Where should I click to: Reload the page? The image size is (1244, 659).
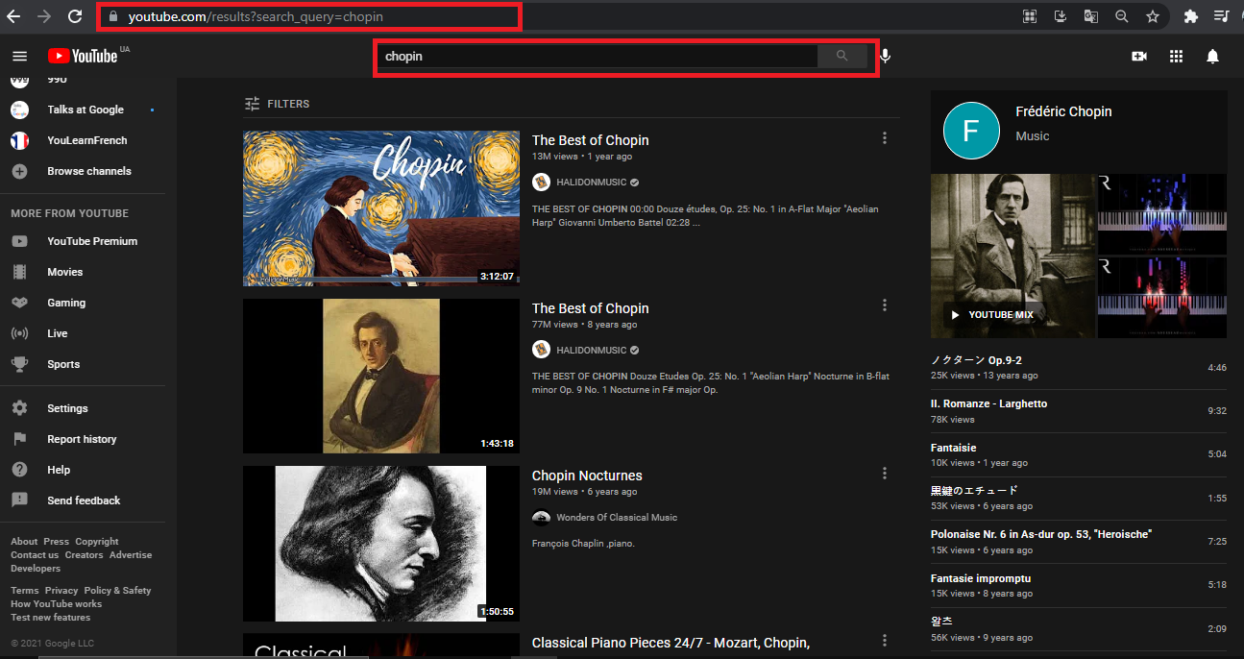pyautogui.click(x=74, y=16)
